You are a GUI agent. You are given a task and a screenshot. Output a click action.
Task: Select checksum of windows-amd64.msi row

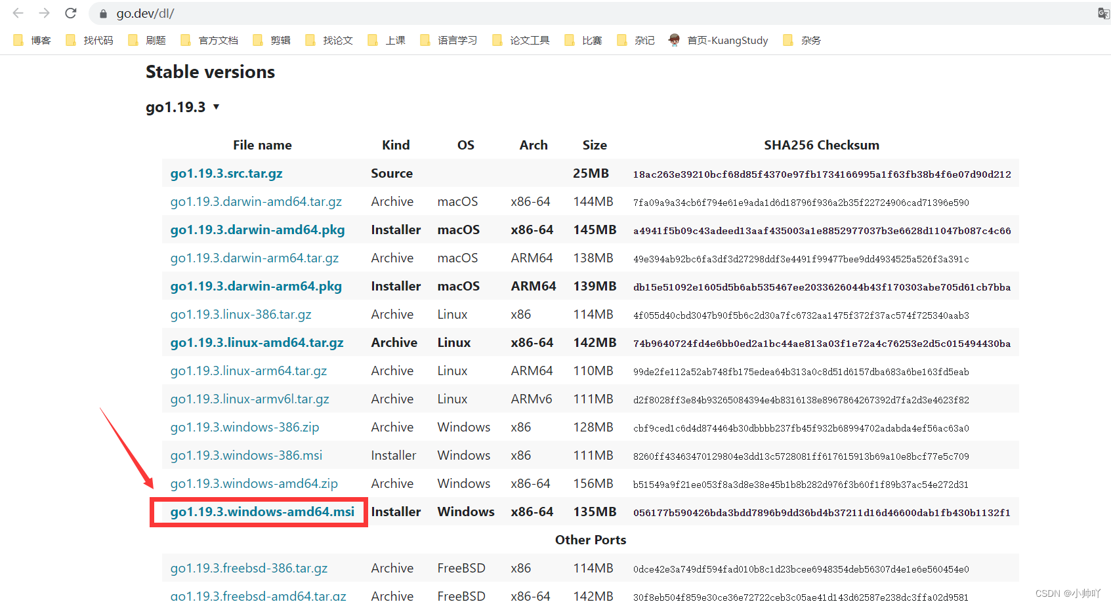coord(822,513)
